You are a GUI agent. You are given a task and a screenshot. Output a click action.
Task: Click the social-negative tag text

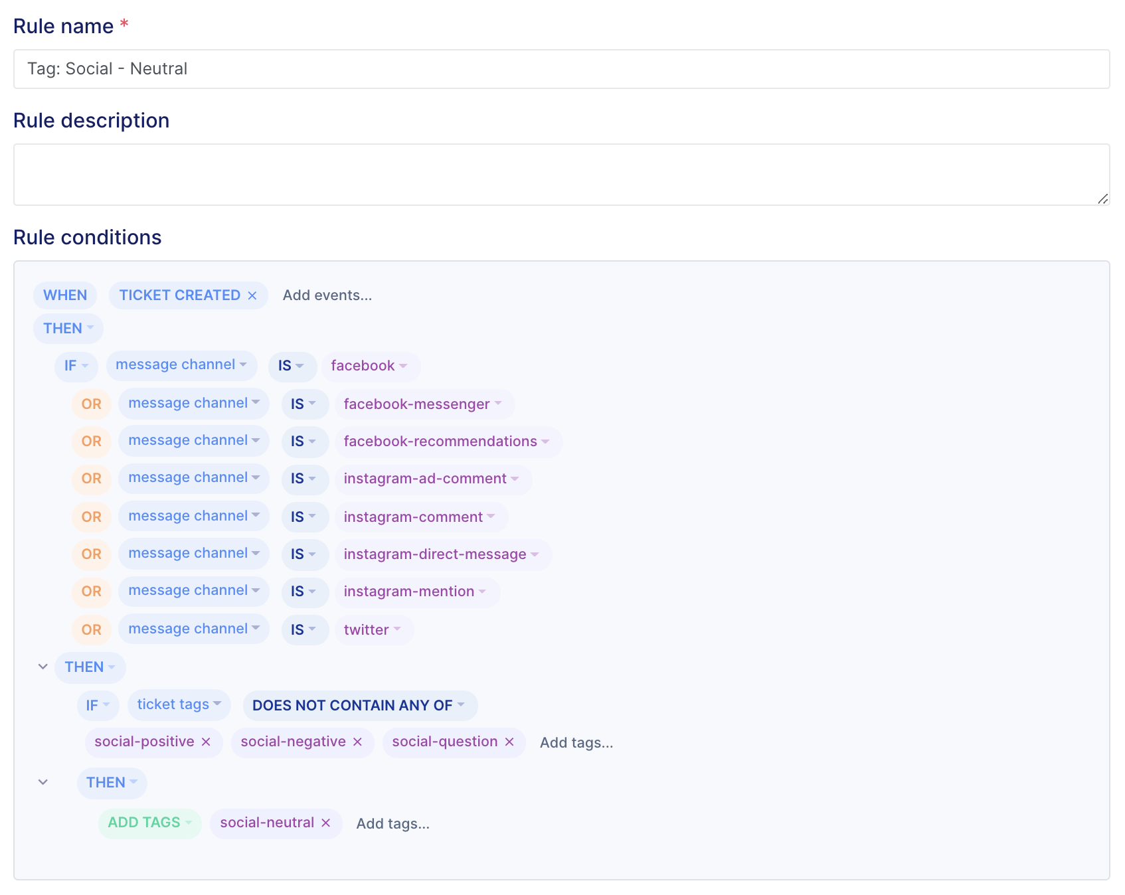point(293,742)
